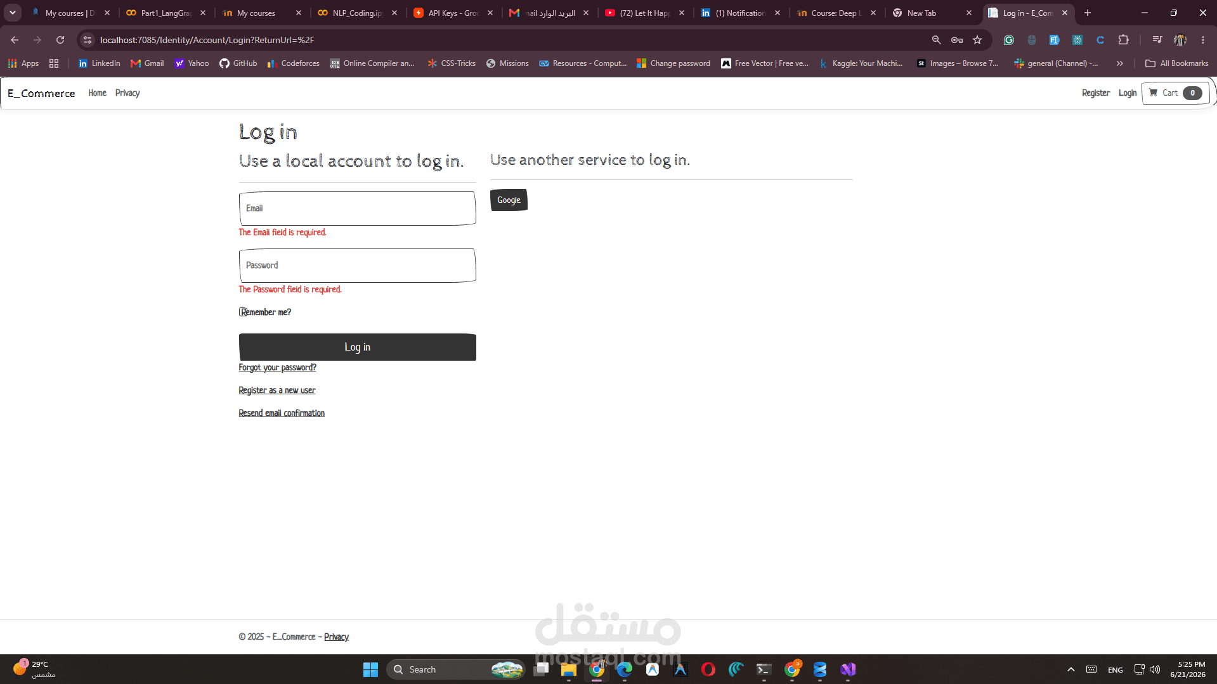Click the E_Commerce brand logo

click(x=41, y=93)
